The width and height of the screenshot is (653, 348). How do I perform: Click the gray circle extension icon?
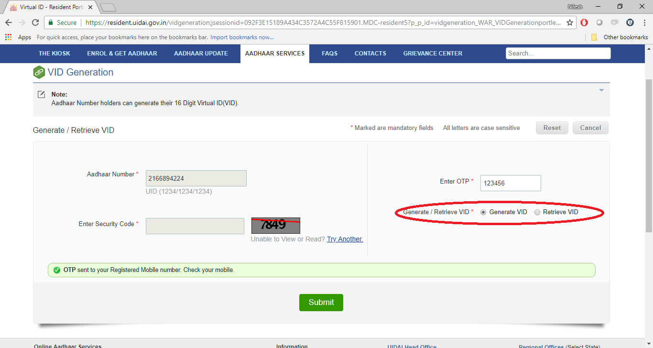click(599, 22)
